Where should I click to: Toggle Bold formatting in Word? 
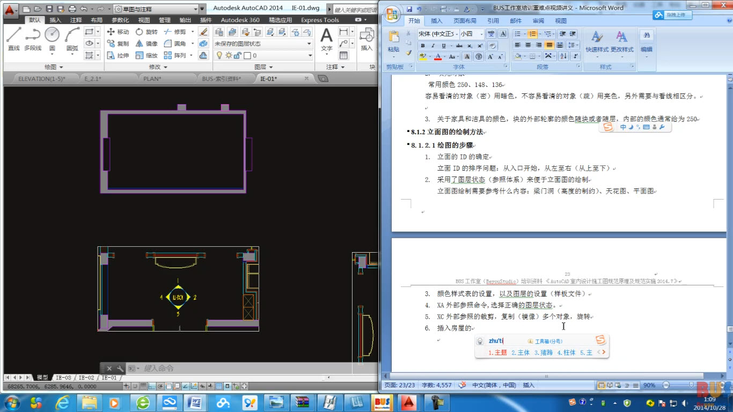423,46
